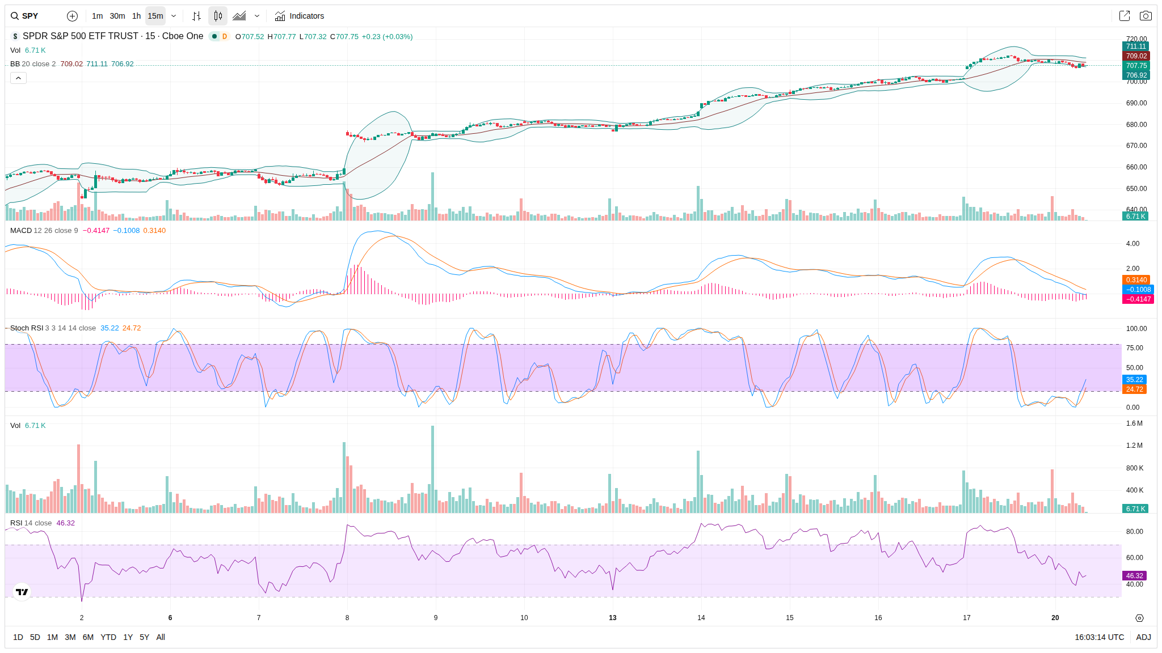
Task: Click the SPY symbol search icon
Action: pyautogui.click(x=15, y=16)
